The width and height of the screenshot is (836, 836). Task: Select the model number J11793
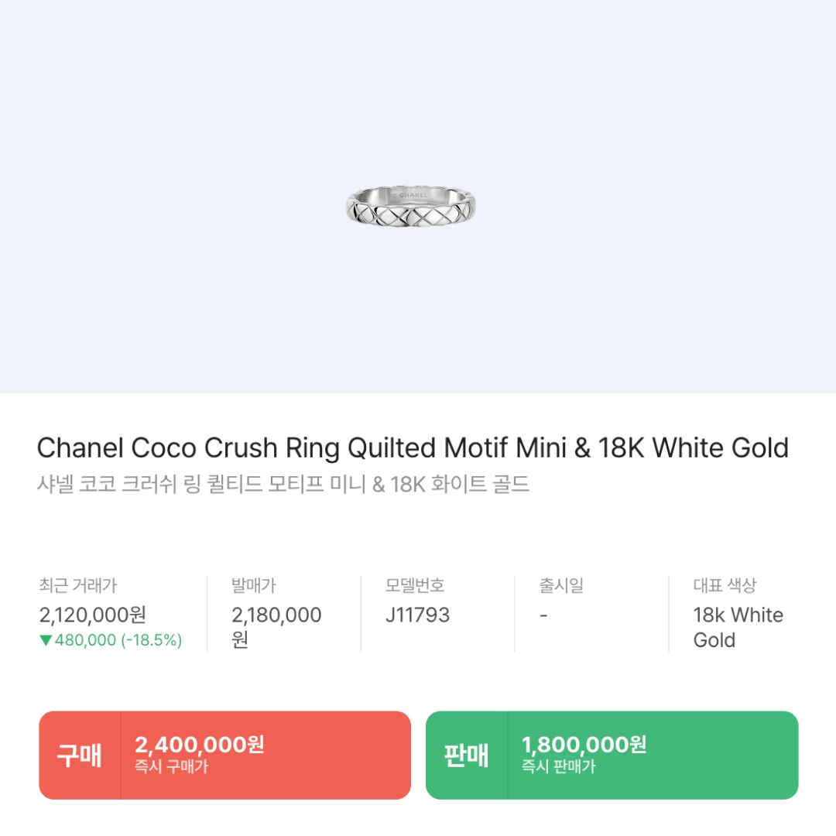[417, 615]
